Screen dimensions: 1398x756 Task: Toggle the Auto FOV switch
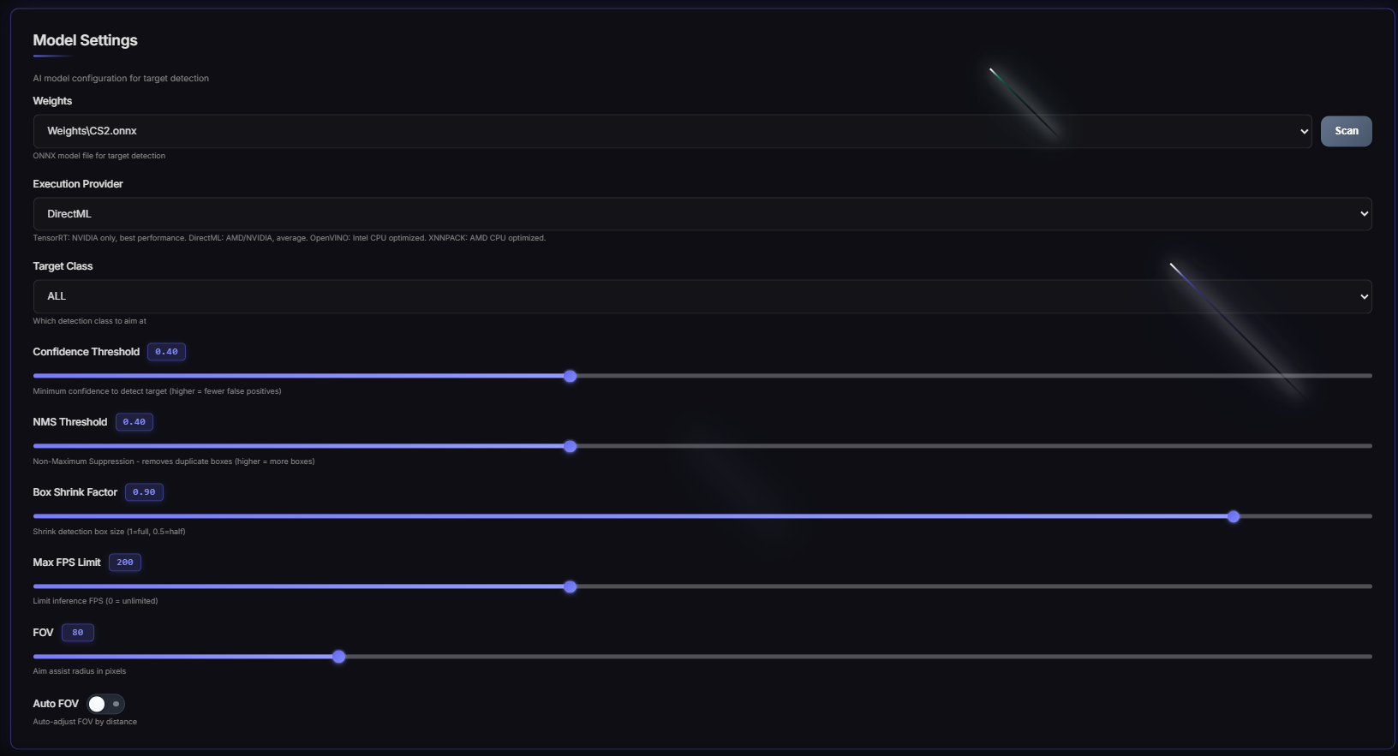pos(105,704)
